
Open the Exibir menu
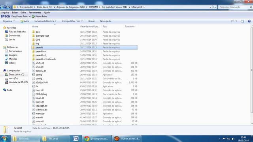pos(23,13)
